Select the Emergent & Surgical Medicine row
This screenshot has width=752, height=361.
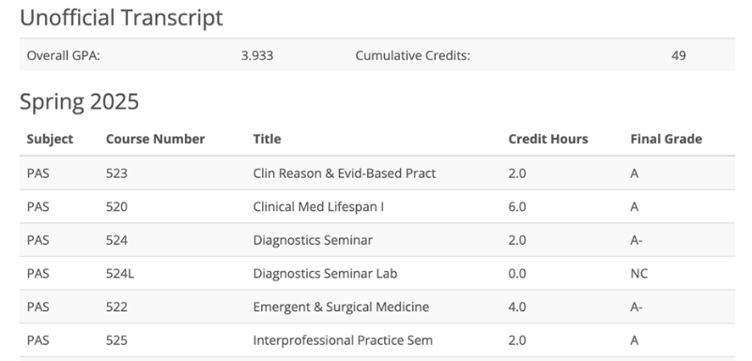click(x=377, y=307)
